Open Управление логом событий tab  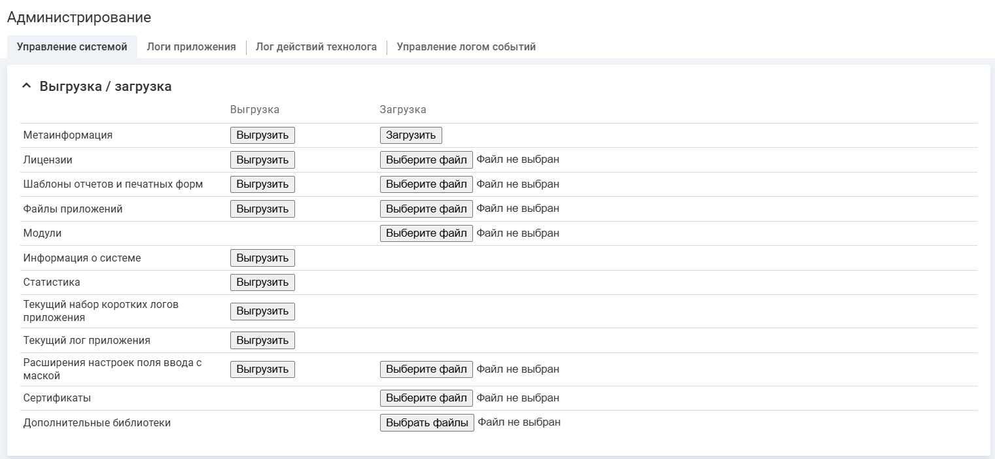pos(466,47)
